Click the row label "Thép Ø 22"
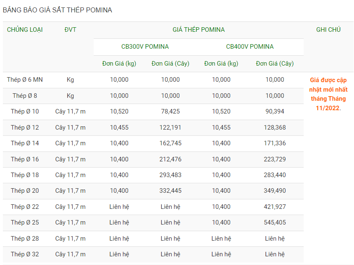Screen dimensions: 354x265 25,207
